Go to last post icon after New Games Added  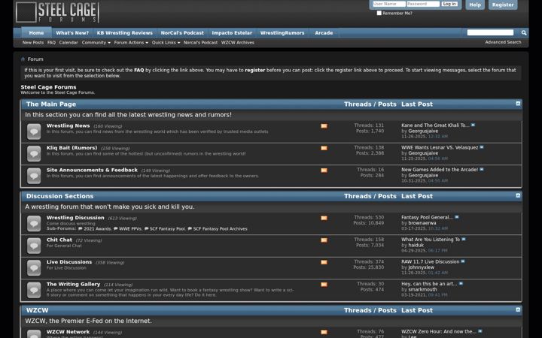click(x=482, y=169)
